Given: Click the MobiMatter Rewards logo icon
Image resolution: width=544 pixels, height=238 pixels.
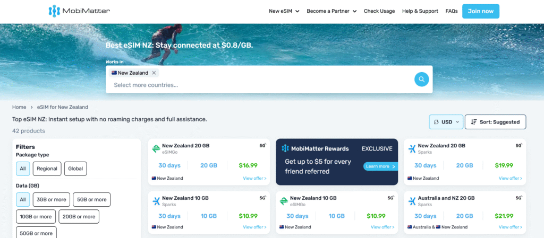Looking at the screenshot, I should pos(285,149).
